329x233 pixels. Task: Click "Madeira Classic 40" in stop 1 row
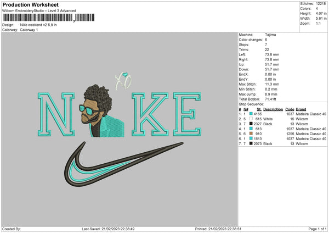click(311, 114)
